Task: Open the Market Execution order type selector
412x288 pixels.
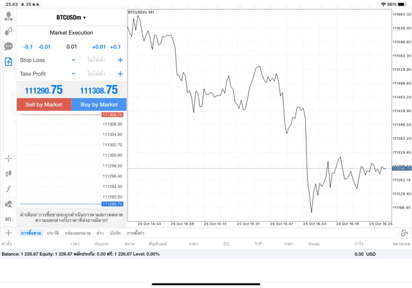Action: [x=71, y=33]
